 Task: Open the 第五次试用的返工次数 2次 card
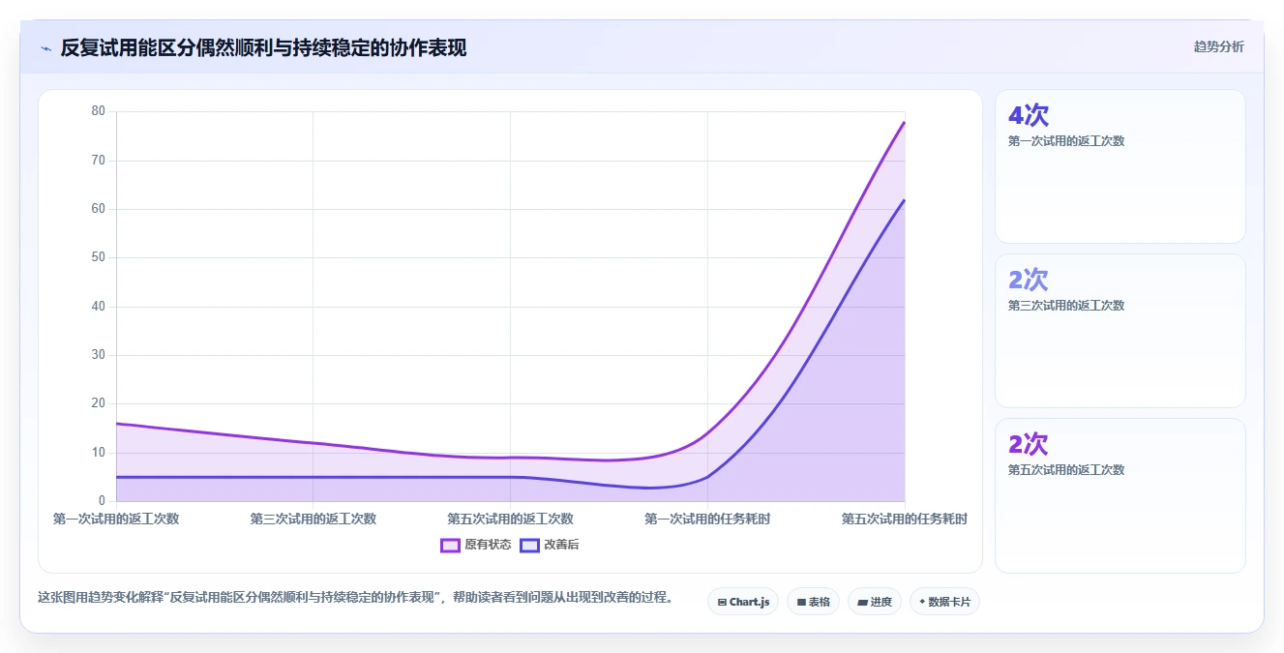click(x=1120, y=495)
